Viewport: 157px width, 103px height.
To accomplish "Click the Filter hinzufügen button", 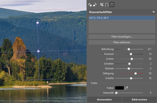I will click(x=122, y=37).
